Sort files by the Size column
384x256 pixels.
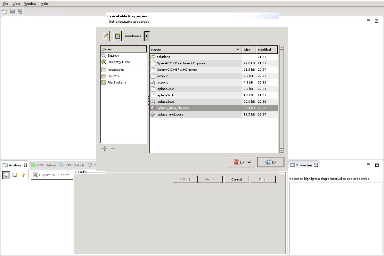(x=249, y=50)
